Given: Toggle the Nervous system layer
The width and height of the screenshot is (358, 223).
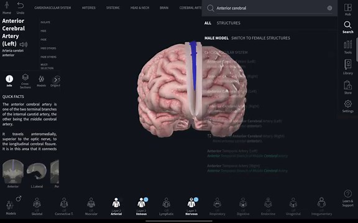Looking at the screenshot, I should coord(191,206).
